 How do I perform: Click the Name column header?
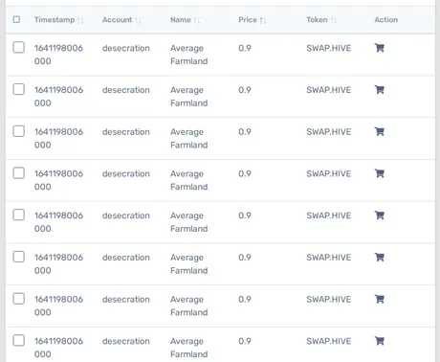[x=181, y=20]
